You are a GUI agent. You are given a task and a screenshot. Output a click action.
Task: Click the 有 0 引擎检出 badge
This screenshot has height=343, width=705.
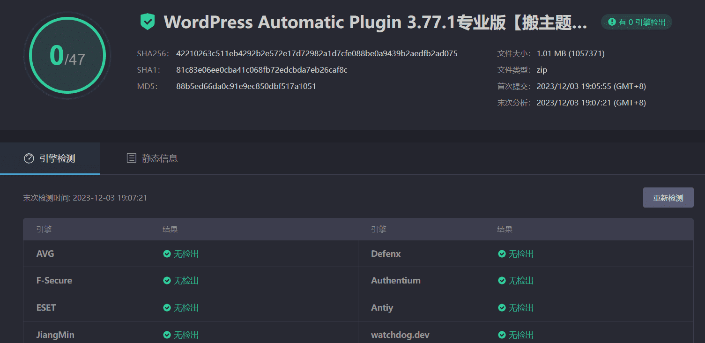[637, 22]
